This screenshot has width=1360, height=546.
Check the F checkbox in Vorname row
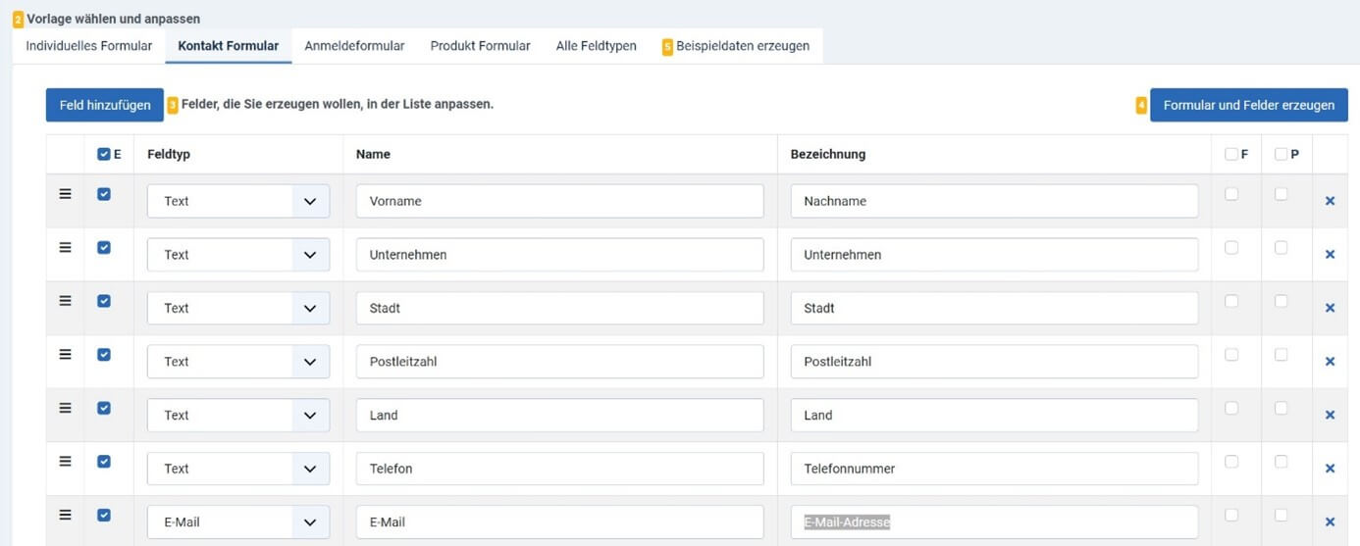(x=1231, y=194)
